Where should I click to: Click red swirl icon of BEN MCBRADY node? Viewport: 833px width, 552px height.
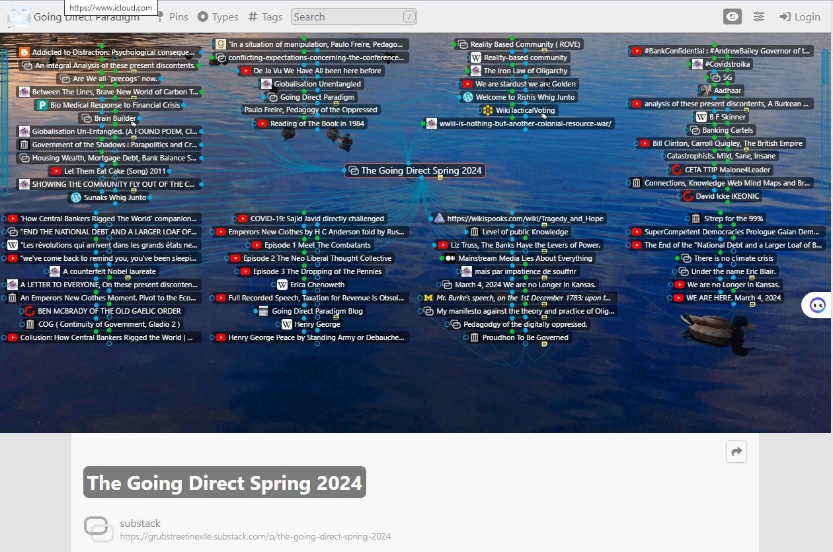[x=30, y=311]
